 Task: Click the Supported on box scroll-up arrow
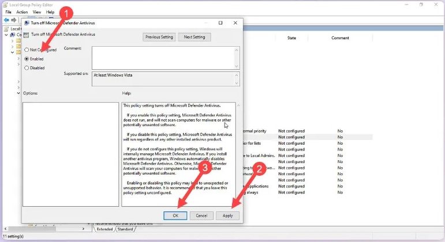coord(237,75)
